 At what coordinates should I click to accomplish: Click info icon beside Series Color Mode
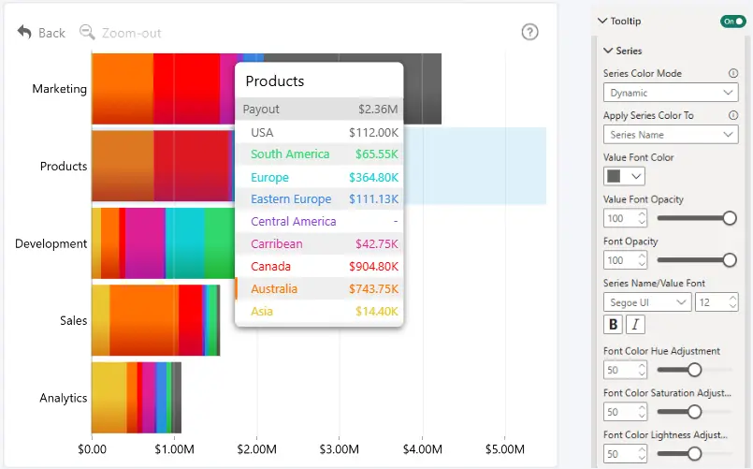pos(732,73)
